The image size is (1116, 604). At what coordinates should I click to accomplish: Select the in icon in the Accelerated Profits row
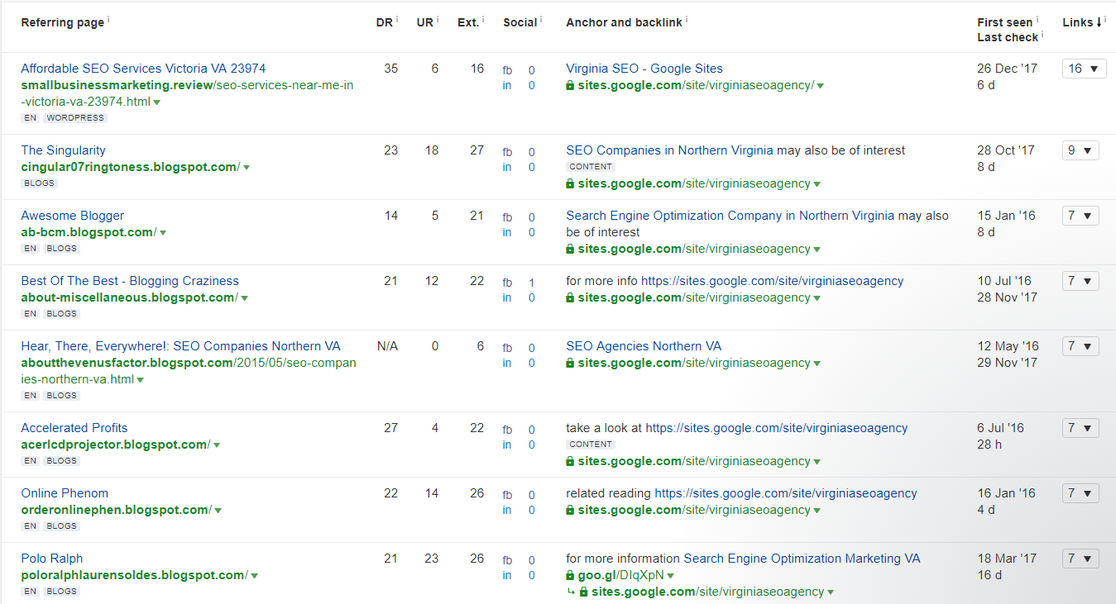click(x=507, y=445)
